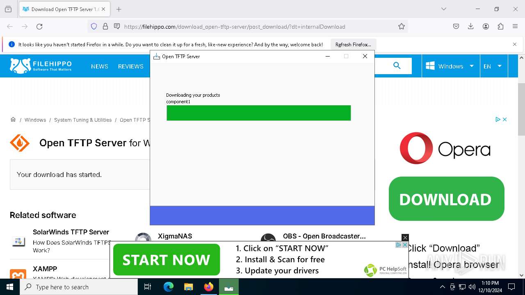Open System Tuning & Utilities breadcrumb
Image resolution: width=525 pixels, height=295 pixels.
83,120
